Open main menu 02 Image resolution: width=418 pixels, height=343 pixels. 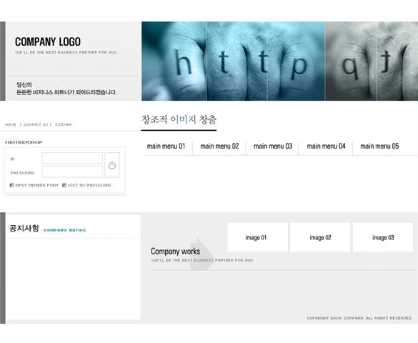pyautogui.click(x=219, y=146)
